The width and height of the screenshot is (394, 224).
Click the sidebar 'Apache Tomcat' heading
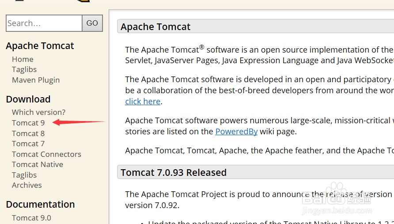point(40,46)
